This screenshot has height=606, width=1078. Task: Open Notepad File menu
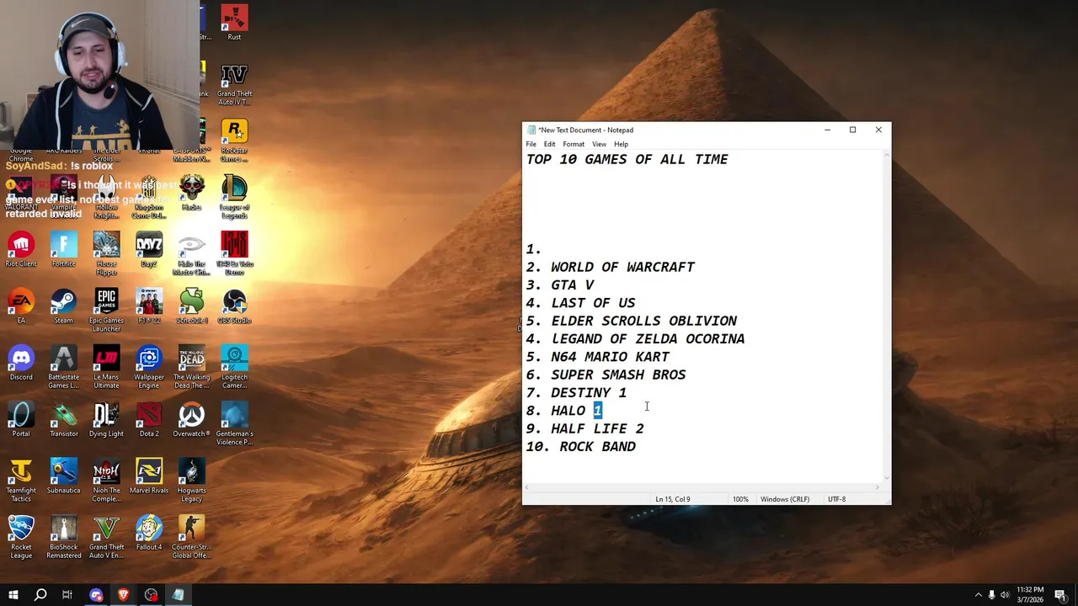[x=531, y=144]
